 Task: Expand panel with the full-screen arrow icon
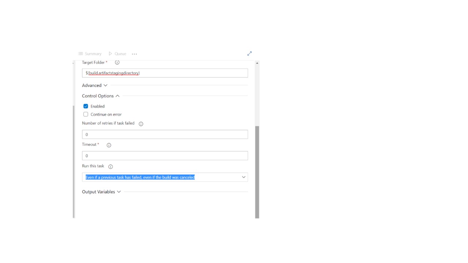[x=249, y=53]
